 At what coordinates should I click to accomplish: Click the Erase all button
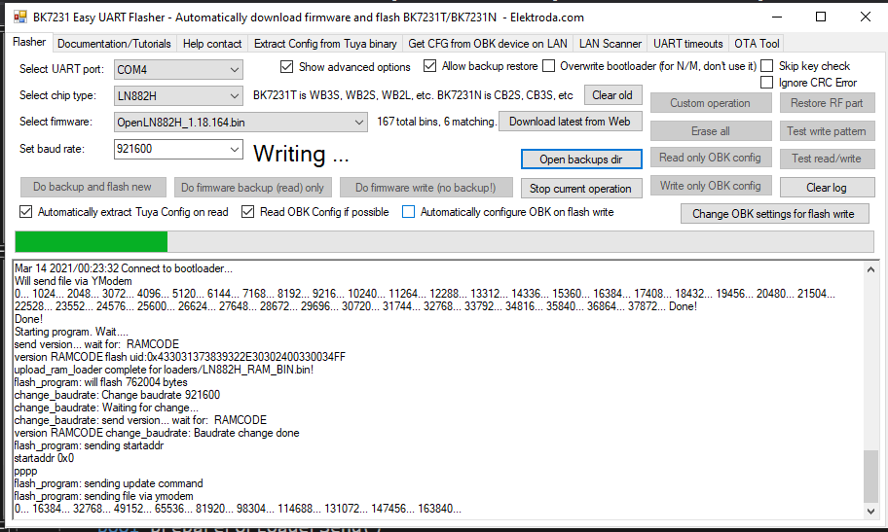tap(711, 131)
